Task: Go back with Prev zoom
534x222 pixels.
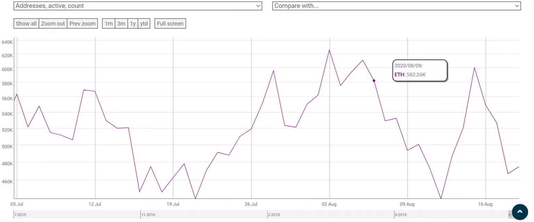Action: pyautogui.click(x=82, y=24)
